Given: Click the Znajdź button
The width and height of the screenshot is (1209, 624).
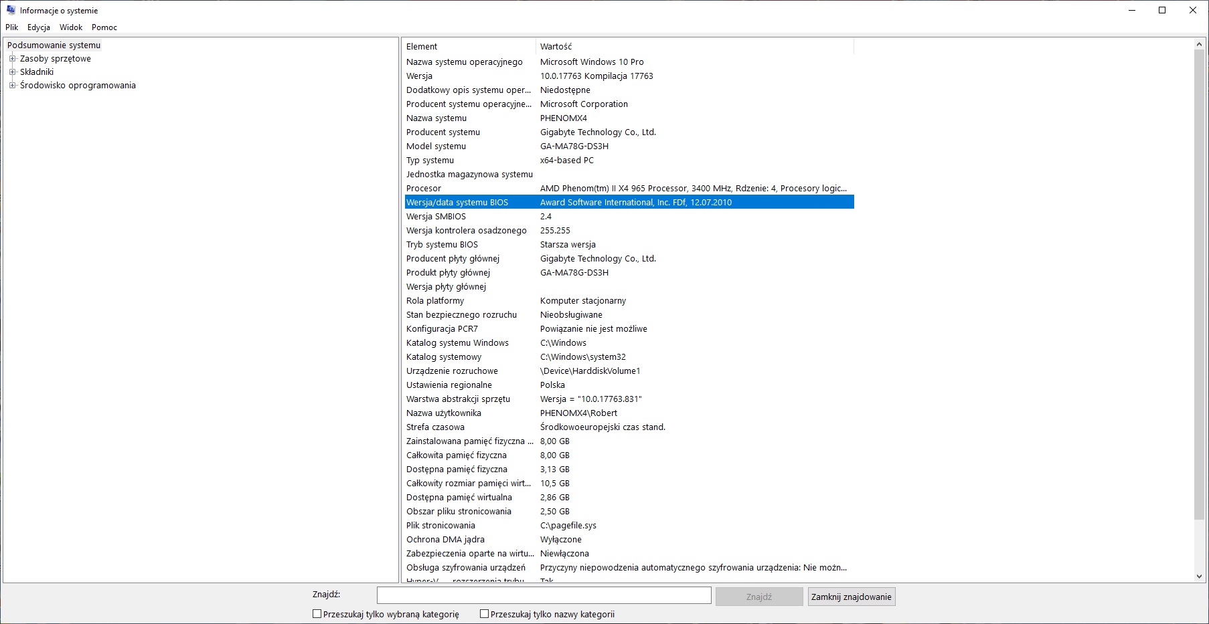Looking at the screenshot, I should pyautogui.click(x=759, y=597).
